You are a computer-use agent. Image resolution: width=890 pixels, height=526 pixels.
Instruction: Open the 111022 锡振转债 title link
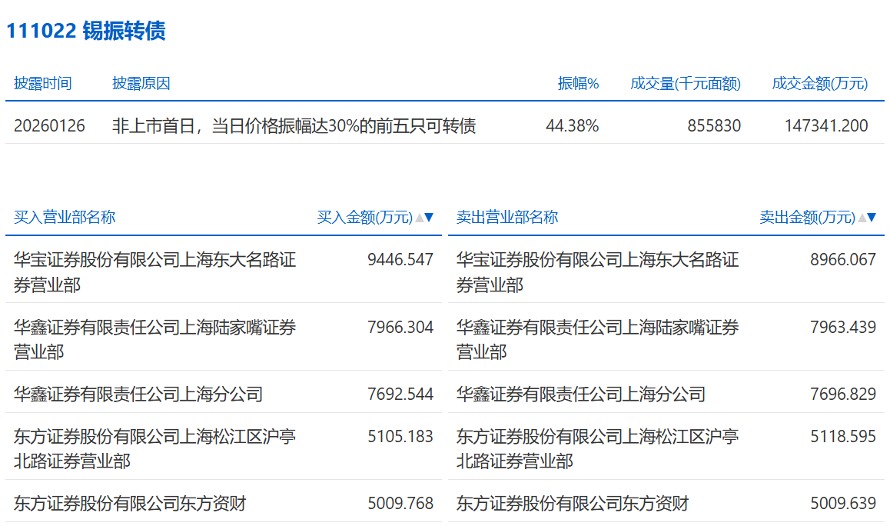click(x=86, y=31)
